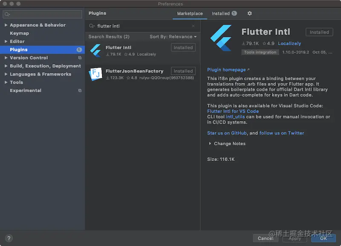Click the FlutterJsonBeanFactory FJ icon
This screenshot has height=246, width=341.
(x=95, y=74)
